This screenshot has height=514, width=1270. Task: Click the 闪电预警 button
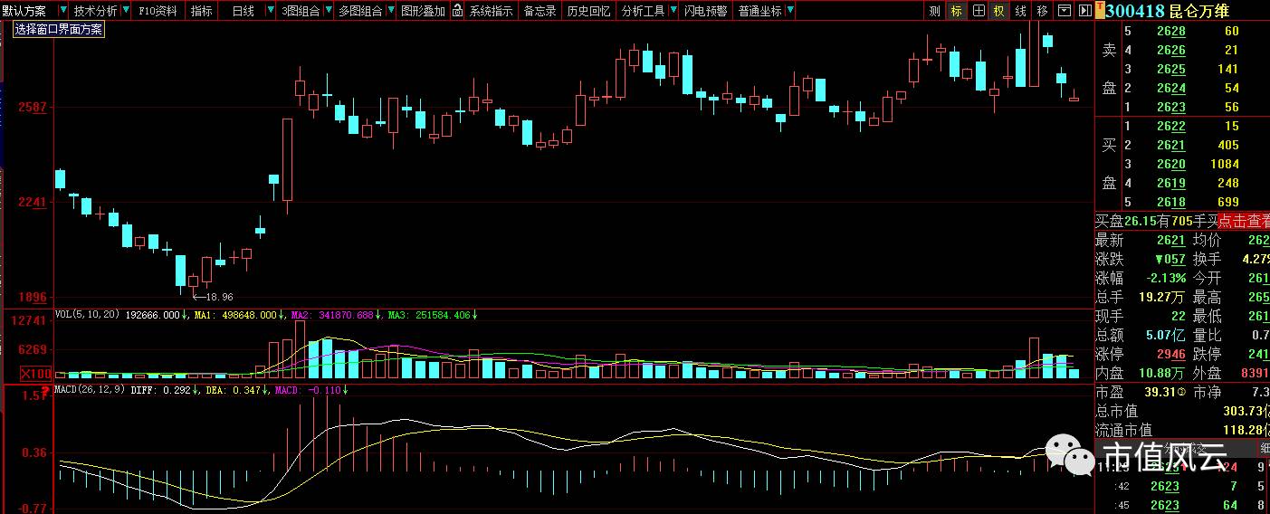[x=705, y=11]
